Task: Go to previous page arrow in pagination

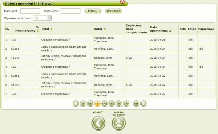Action: pyautogui.click(x=76, y=104)
